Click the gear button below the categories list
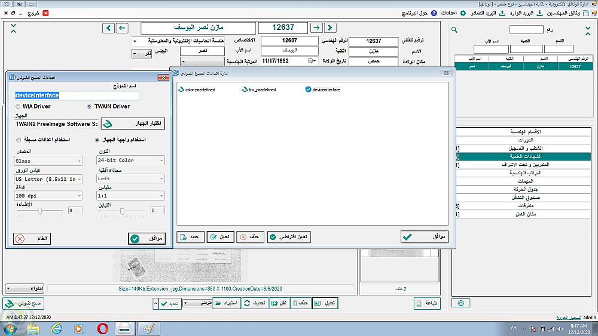 pyautogui.click(x=460, y=303)
